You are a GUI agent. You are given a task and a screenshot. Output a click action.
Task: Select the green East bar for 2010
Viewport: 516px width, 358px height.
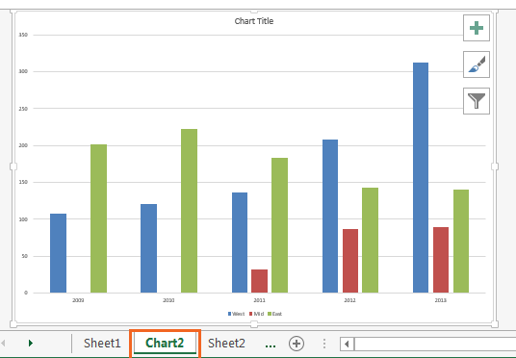[190, 211]
